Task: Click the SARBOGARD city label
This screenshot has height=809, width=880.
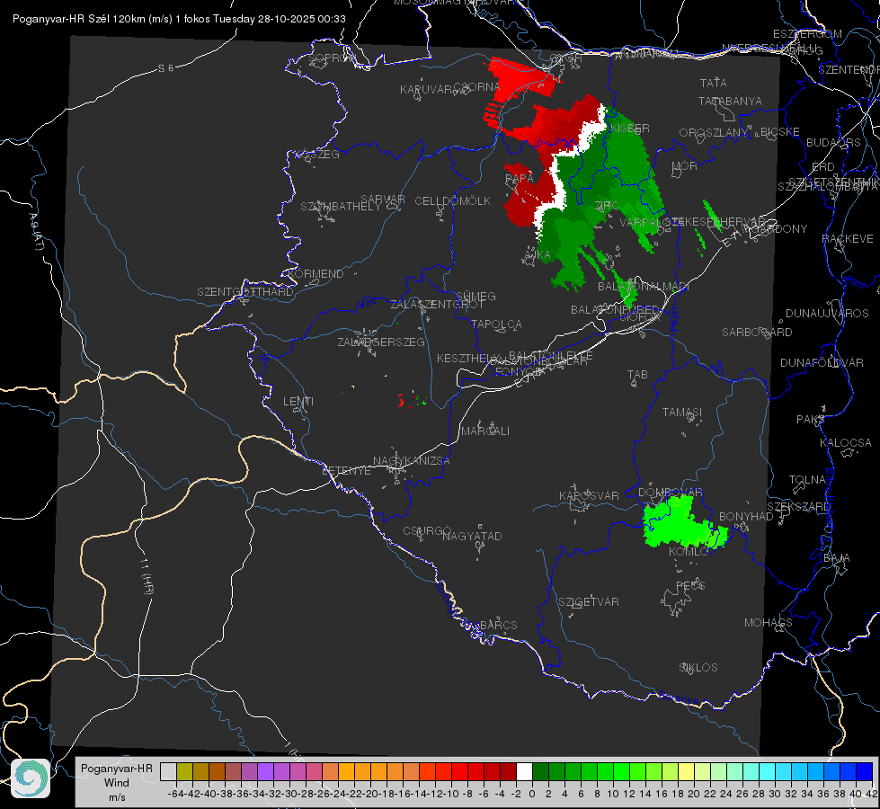Action: (x=757, y=333)
